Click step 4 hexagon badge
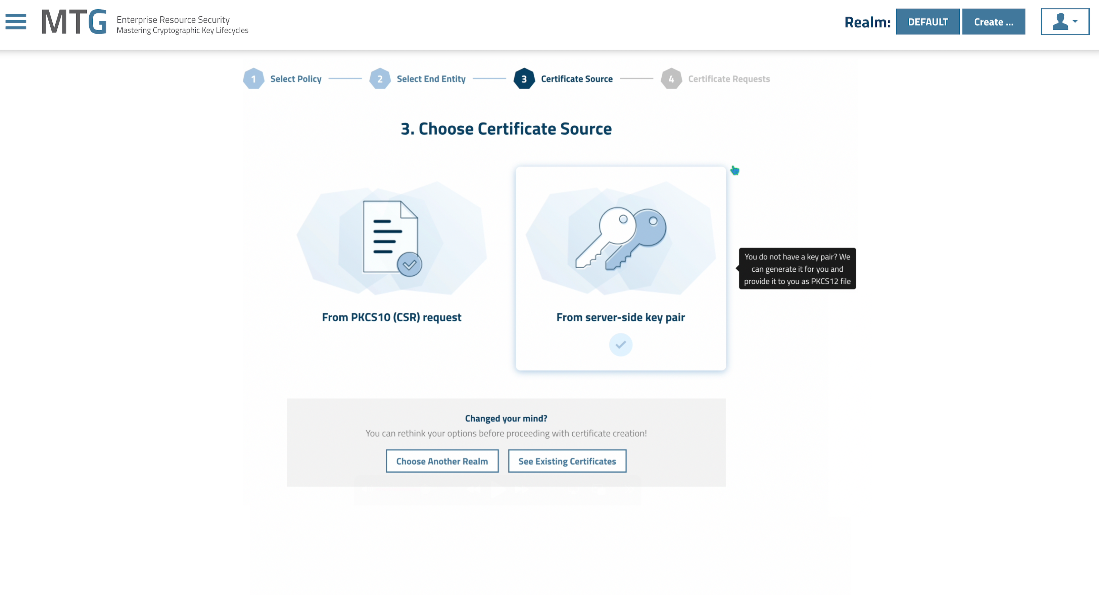Image resolution: width=1099 pixels, height=595 pixels. coord(671,79)
